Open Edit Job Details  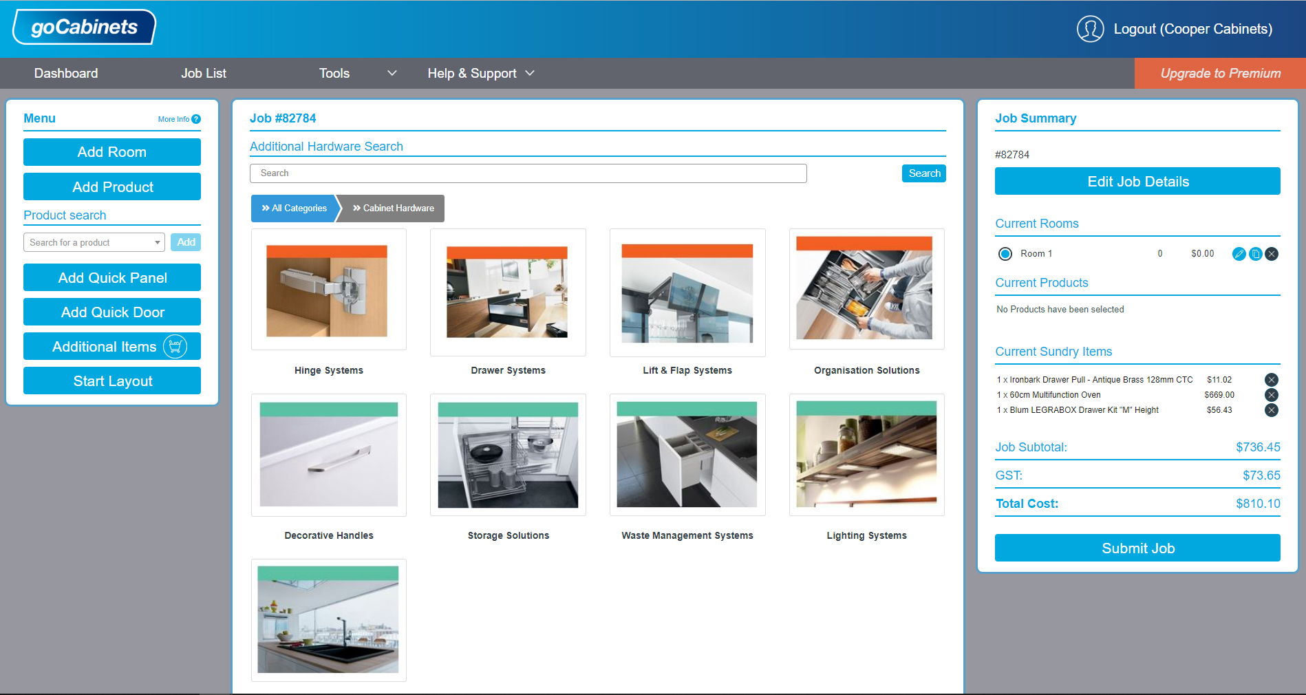click(x=1137, y=181)
